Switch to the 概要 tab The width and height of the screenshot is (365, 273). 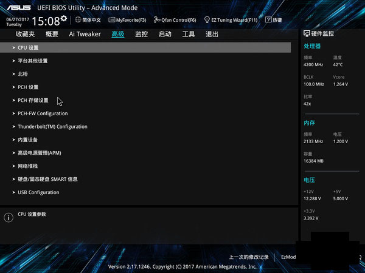click(52, 34)
